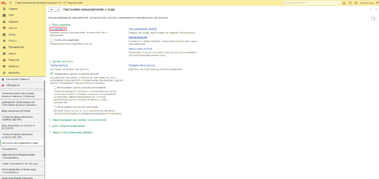The height and width of the screenshot is (179, 379).
Task: Expand Даты запрета изменения section
Action: click(x=67, y=126)
